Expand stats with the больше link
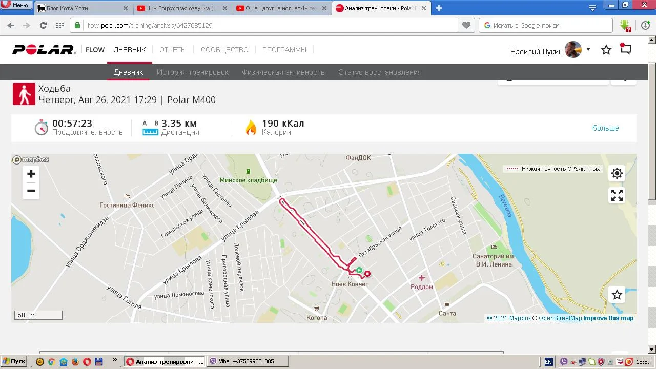The height and width of the screenshot is (369, 656). [606, 128]
